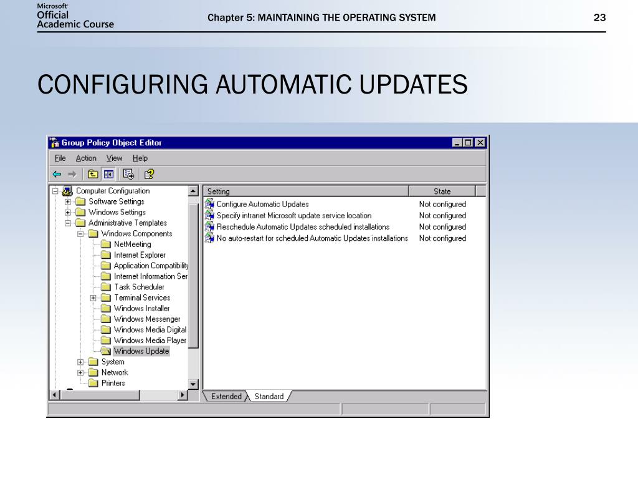Click the Export List toolbar icon
Screen dimensions: 638x479
click(128, 175)
